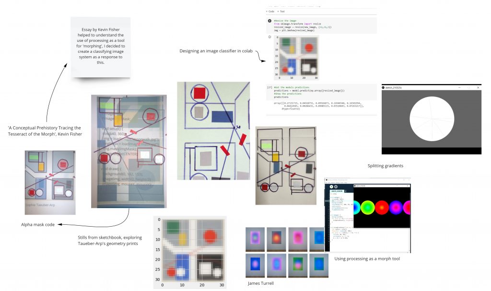Select the Sophie Taeuber-Arp captioned image

coord(50,182)
